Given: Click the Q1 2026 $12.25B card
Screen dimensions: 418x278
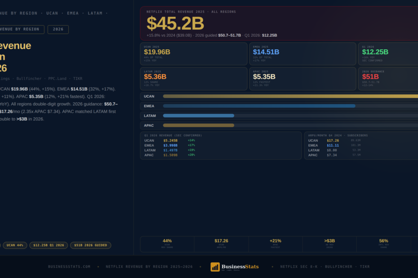Looking at the screenshot, I should [x=388, y=54].
